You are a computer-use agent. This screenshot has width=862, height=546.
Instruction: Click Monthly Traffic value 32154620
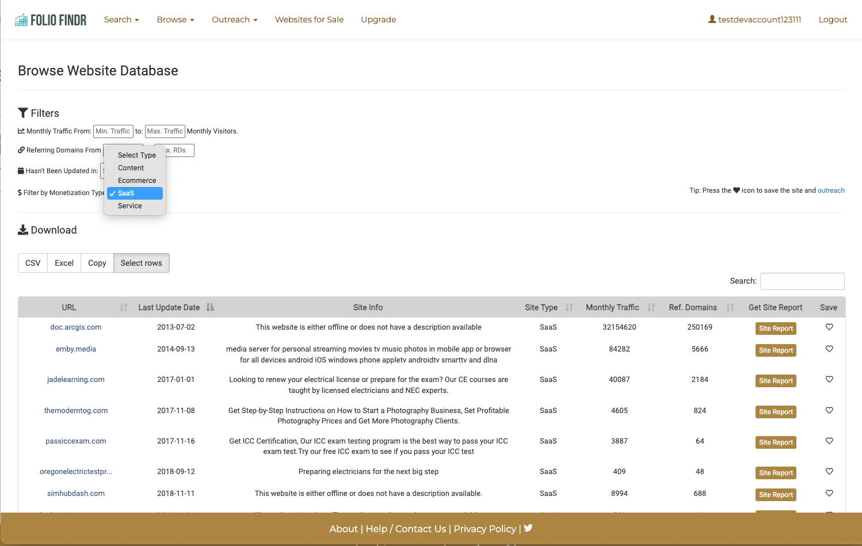pos(619,327)
